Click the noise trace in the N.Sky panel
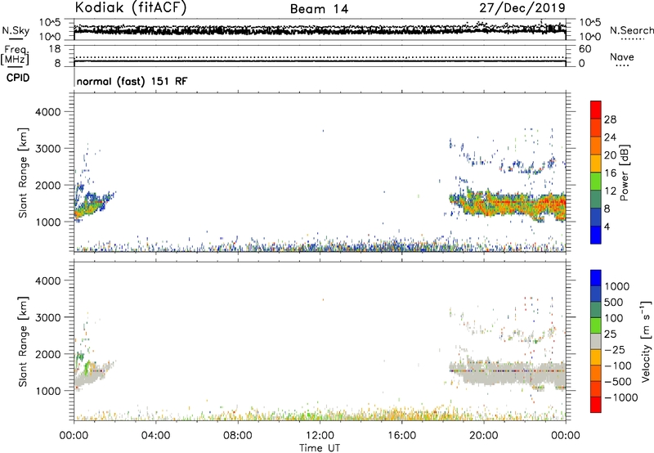The image size is (654, 453). point(320,29)
